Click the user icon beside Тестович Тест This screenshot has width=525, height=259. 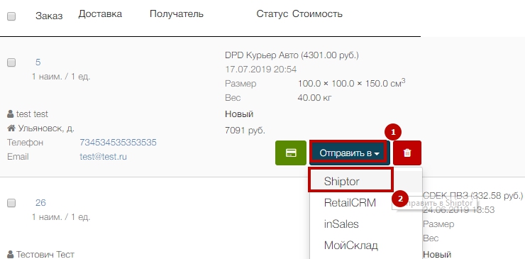11,254
